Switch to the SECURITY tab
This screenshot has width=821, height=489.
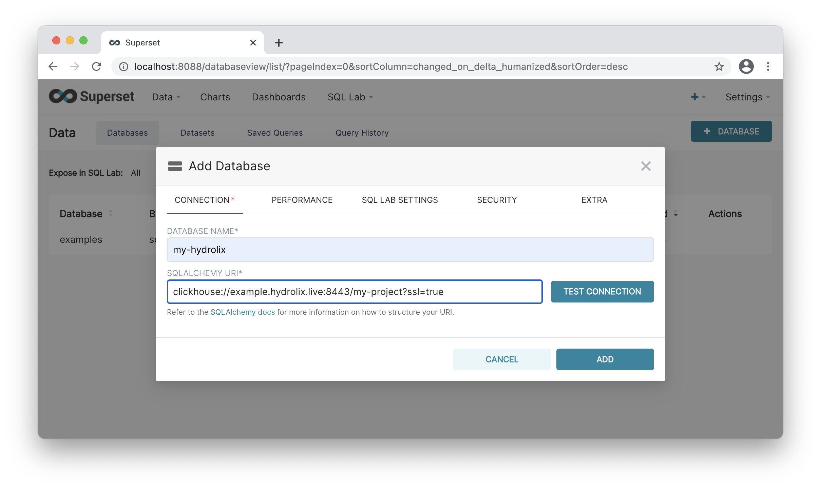pyautogui.click(x=497, y=200)
